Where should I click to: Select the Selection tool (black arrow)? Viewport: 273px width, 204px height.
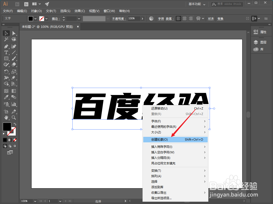click(6, 33)
